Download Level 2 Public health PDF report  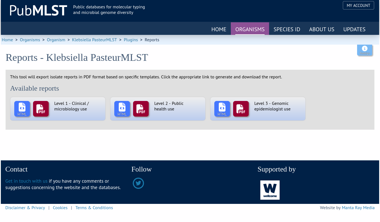141,109
